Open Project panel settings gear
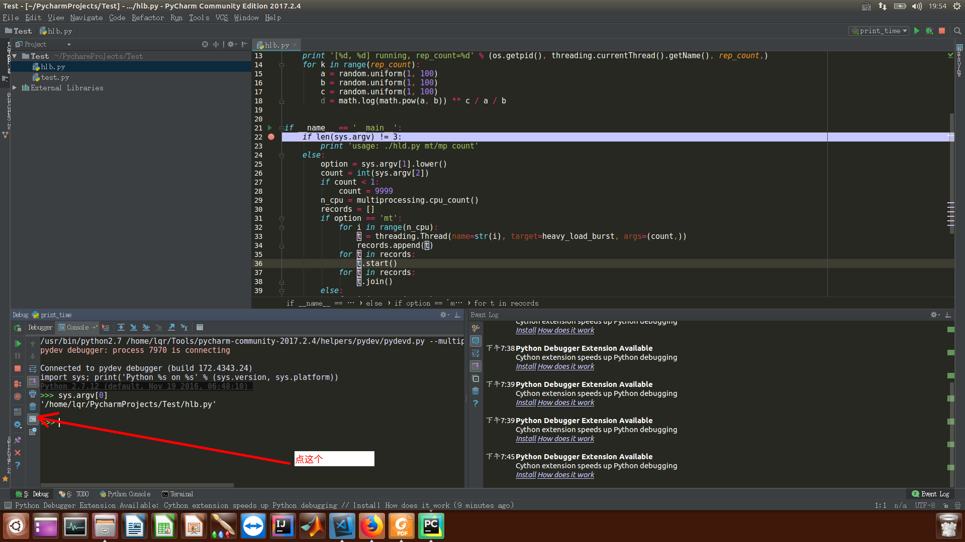Image resolution: width=965 pixels, height=542 pixels. (231, 44)
